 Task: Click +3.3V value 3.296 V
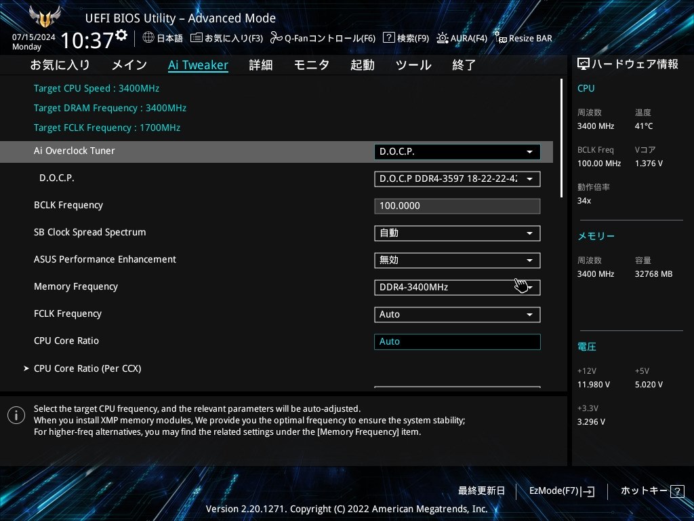coord(591,422)
